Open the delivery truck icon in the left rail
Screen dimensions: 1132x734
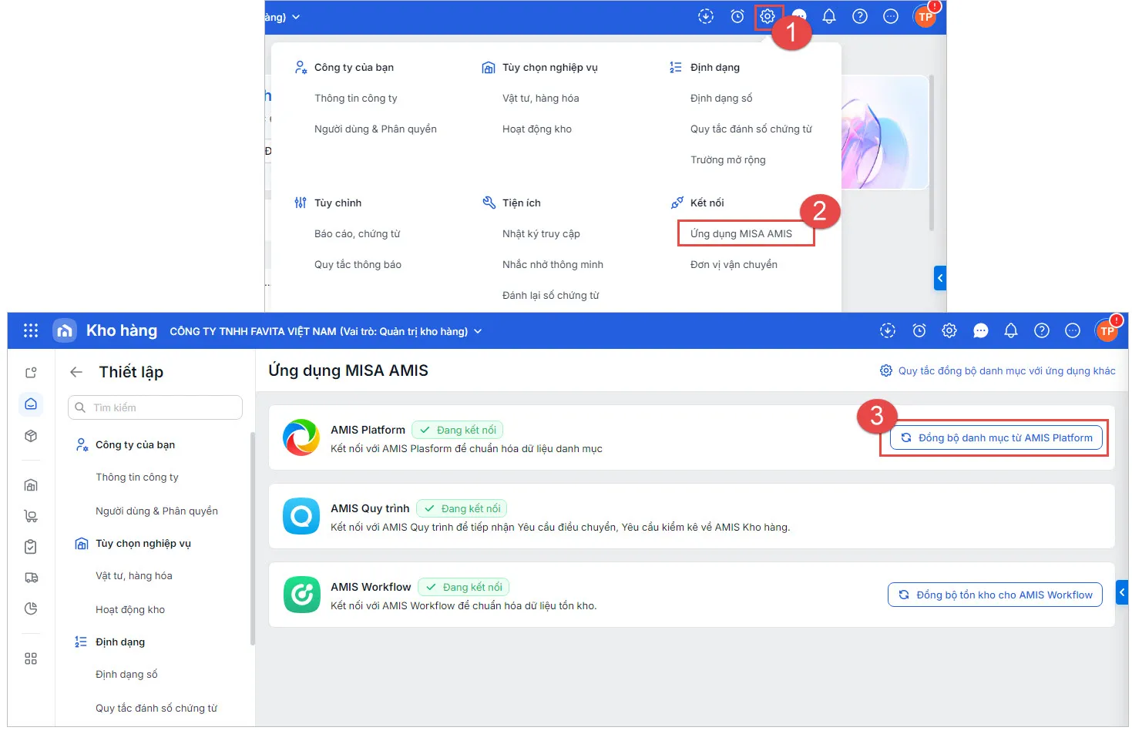31,578
